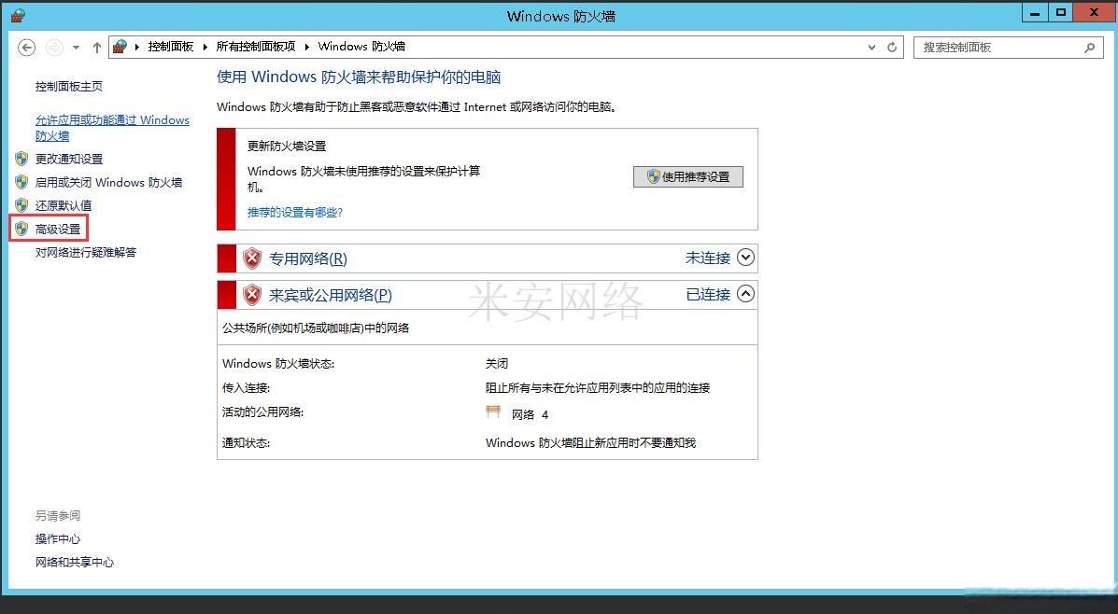Click shield icon beside 高级设置

click(22, 229)
